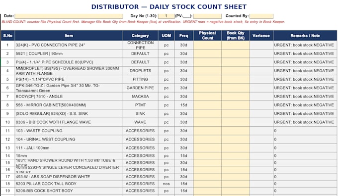Viewport: 338px width, 196px height.
Task: Click the Physical Count column header
Action: pos(207,36)
